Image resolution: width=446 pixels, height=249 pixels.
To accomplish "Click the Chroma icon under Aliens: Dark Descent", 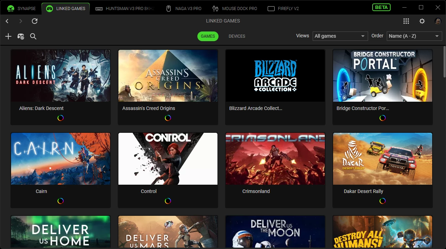I will (x=61, y=118).
